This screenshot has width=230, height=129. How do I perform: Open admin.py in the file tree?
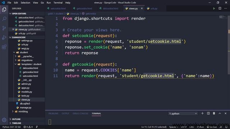coord(26,84)
